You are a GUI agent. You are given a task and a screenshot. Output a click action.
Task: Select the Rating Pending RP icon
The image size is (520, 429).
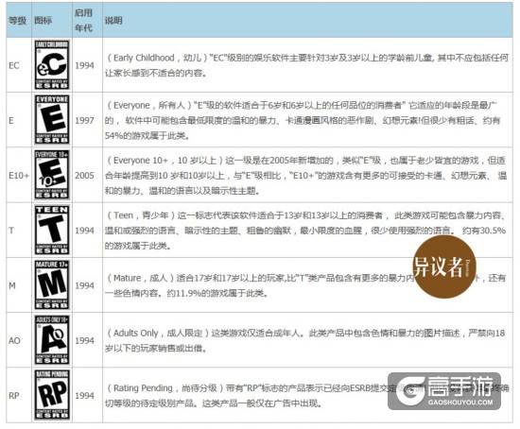(x=52, y=395)
